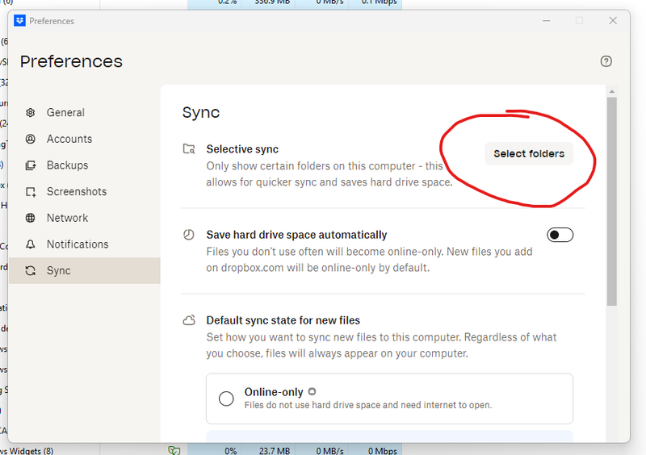
Task: Enable Save hard drive space automatically toggle
Action: pos(560,235)
